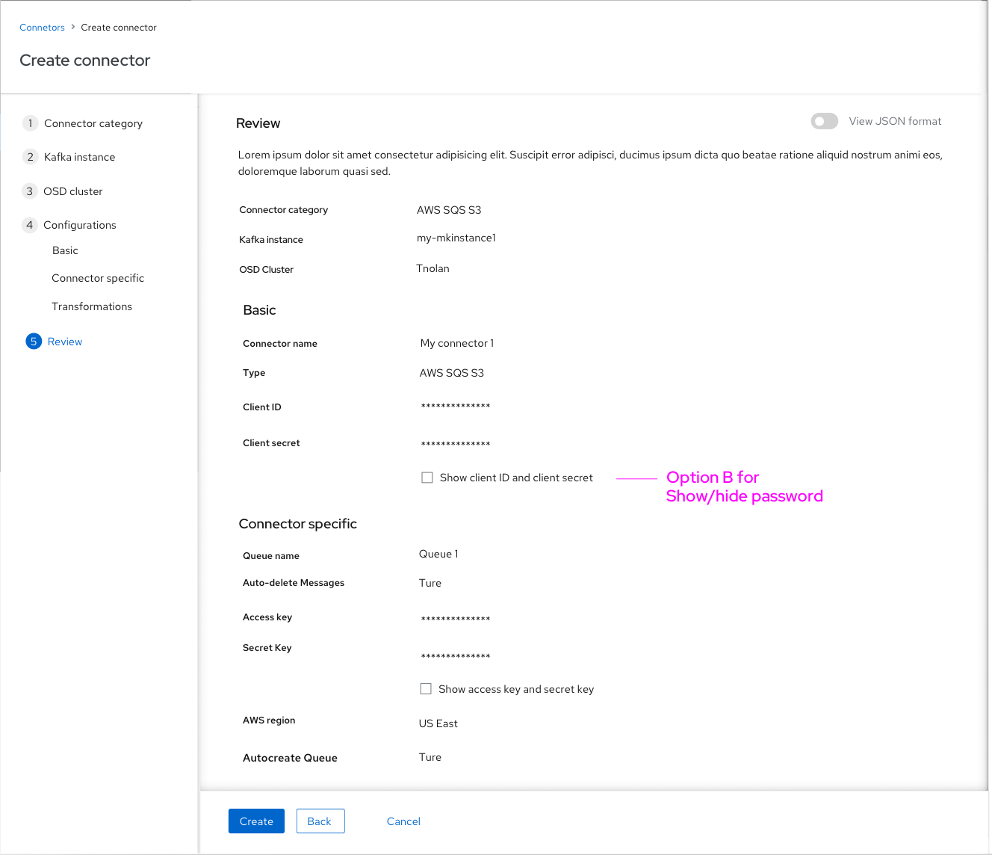Check Show access key and secret key

[x=426, y=688]
